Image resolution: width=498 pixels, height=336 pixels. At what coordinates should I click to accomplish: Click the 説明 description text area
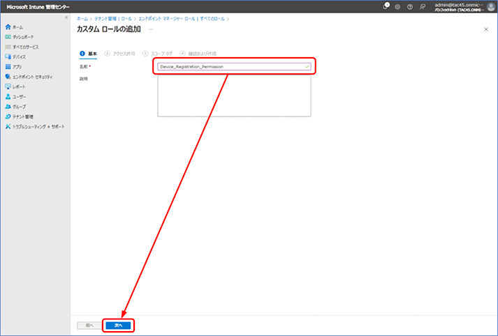pyautogui.click(x=234, y=96)
